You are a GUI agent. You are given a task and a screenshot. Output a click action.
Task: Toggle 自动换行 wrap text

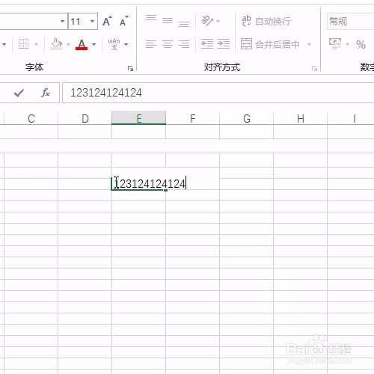[266, 21]
